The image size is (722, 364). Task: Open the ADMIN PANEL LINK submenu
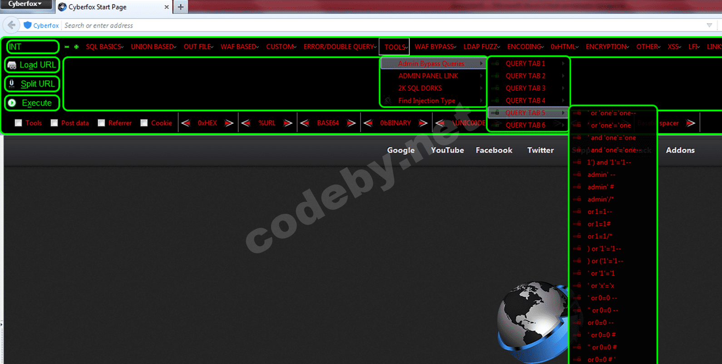click(433, 76)
